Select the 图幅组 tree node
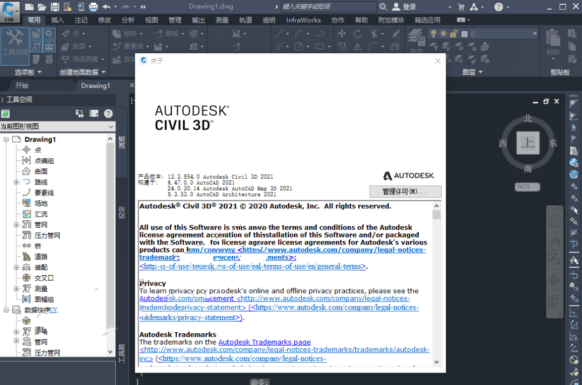Screen dimensions: 582x385 point(44,299)
